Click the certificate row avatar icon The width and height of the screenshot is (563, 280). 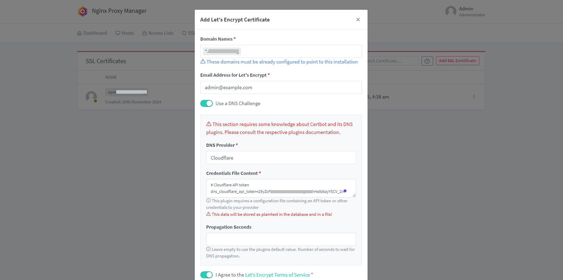coord(91,97)
